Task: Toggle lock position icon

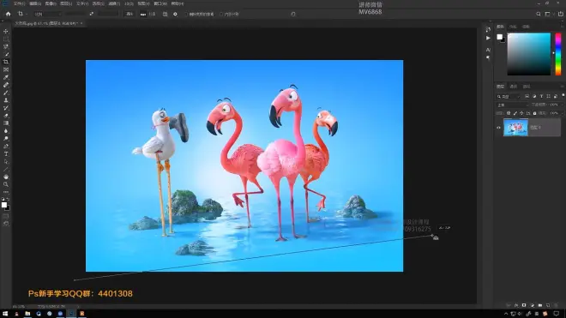Action: tap(521, 113)
